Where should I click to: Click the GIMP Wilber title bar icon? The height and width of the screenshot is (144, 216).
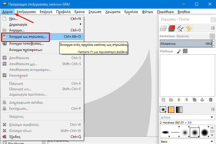coord(4,4)
